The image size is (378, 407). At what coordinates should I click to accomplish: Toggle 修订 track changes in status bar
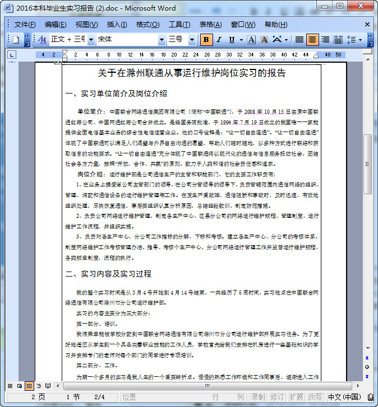pyautogui.click(x=277, y=397)
